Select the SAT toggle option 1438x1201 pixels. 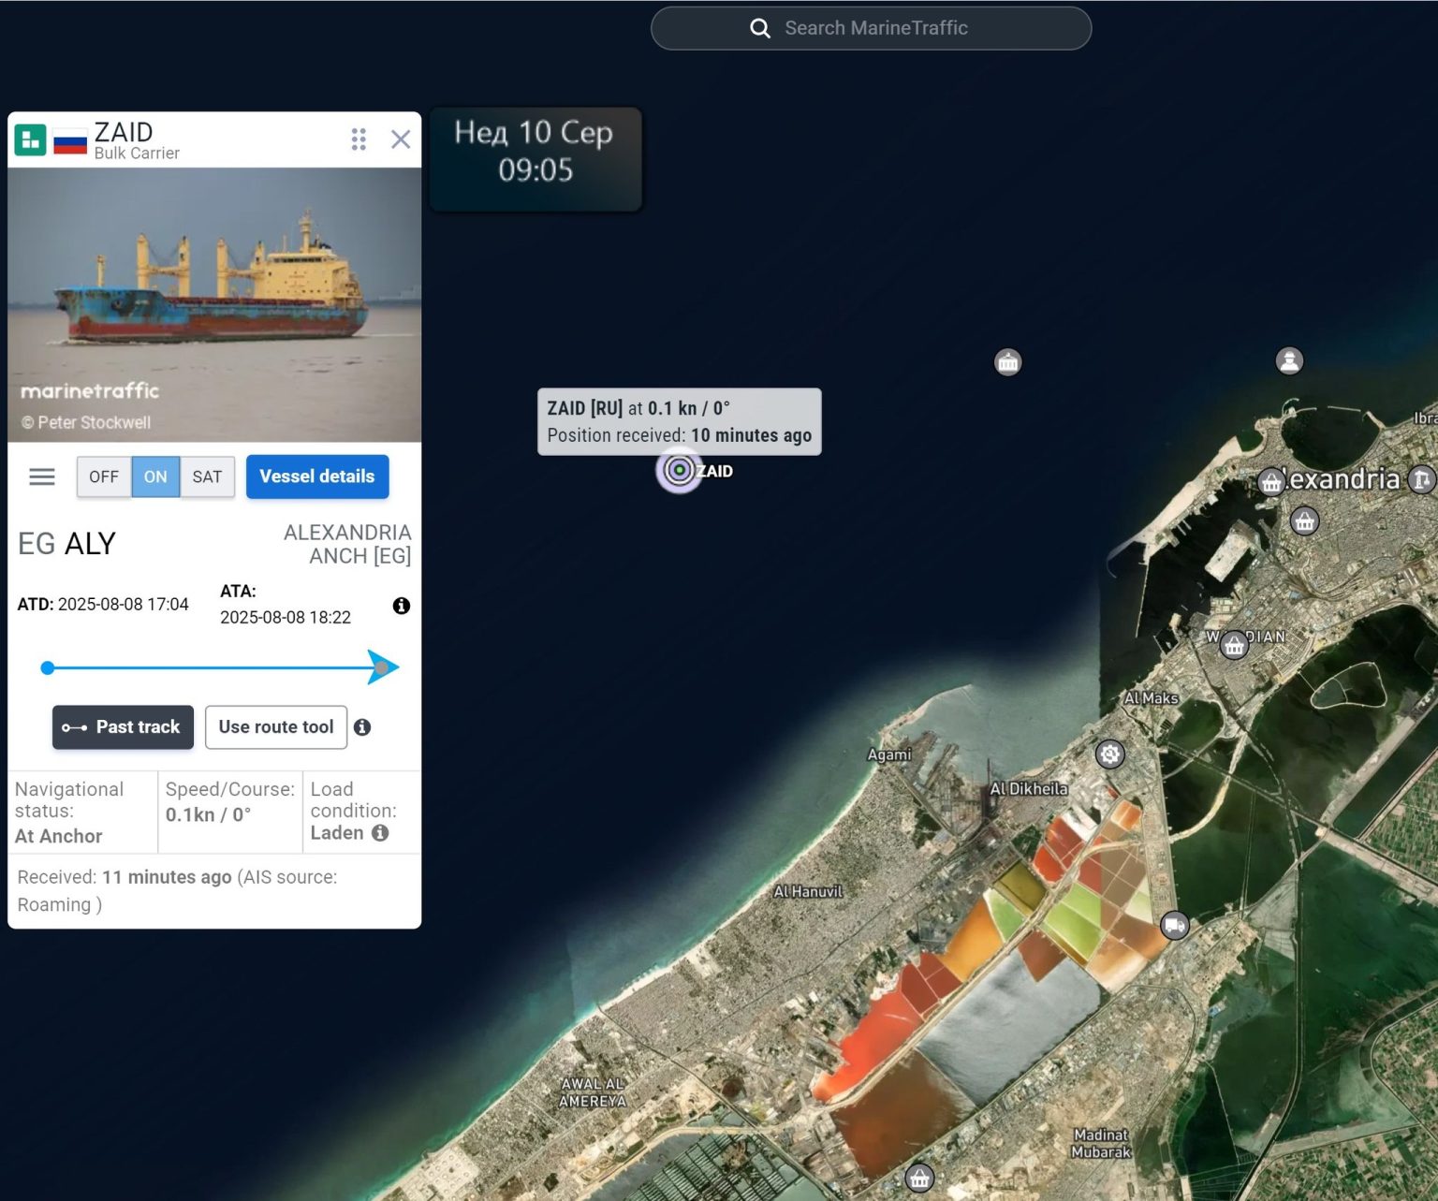pyautogui.click(x=207, y=477)
